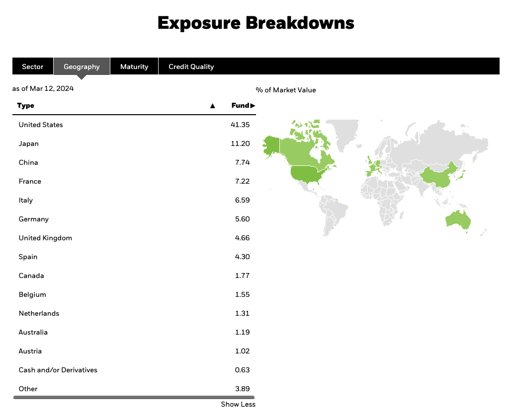Open the Maturity tab

134,67
